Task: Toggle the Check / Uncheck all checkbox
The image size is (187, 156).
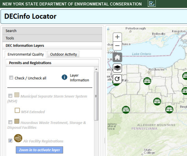Action: (11, 78)
